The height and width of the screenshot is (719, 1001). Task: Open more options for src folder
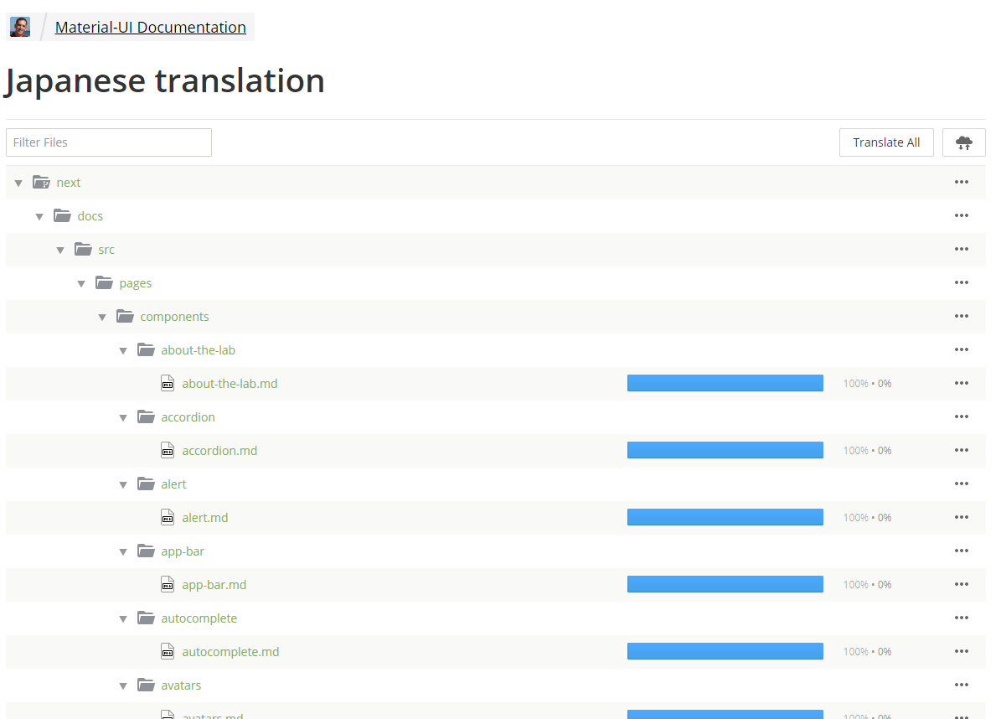(962, 249)
